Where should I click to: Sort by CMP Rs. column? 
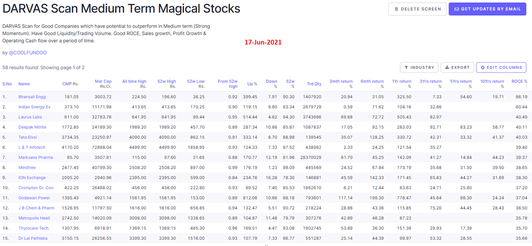coord(70,84)
